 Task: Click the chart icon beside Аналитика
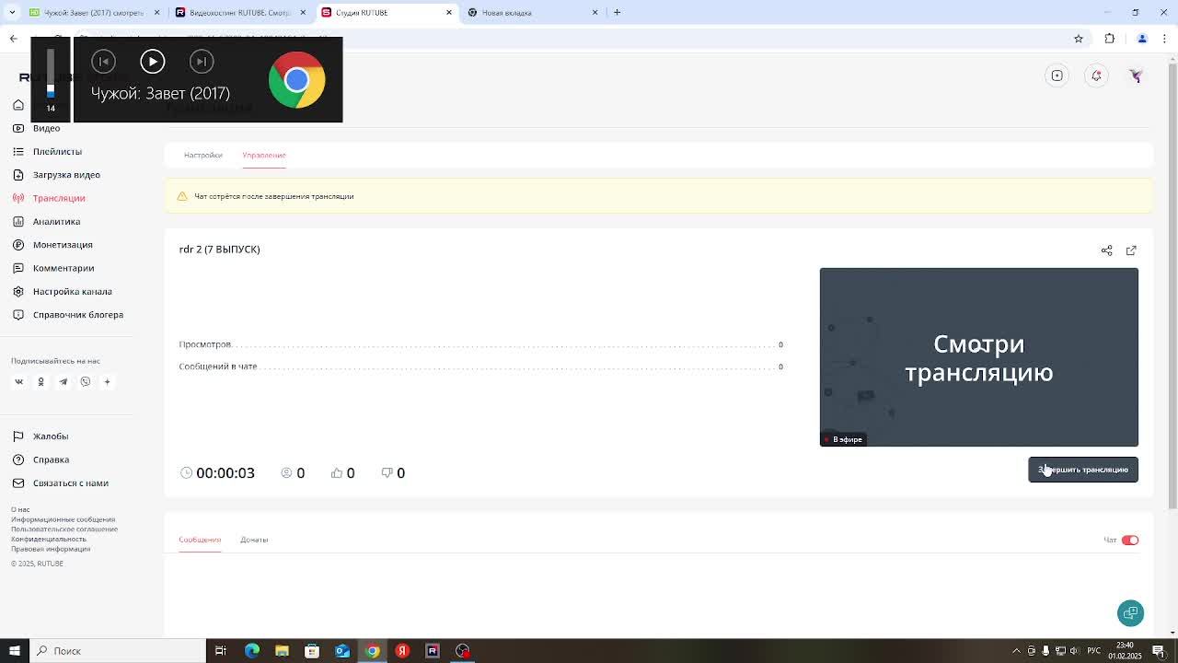coord(18,221)
